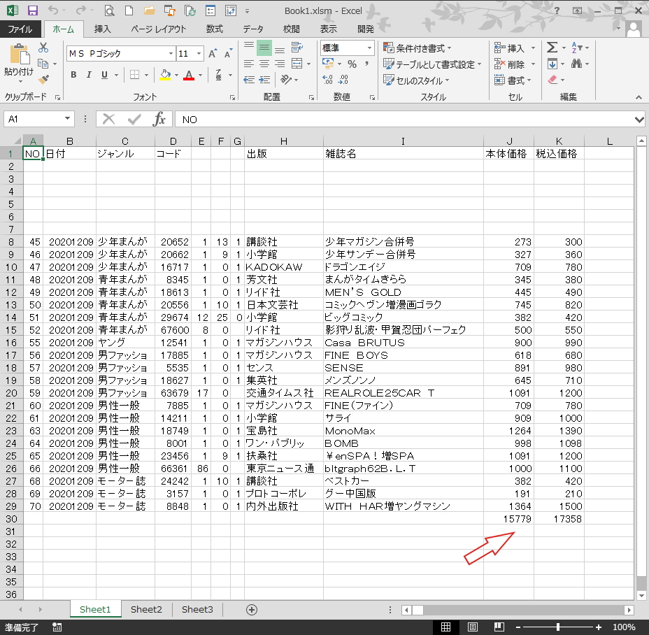Image resolution: width=649 pixels, height=635 pixels.
Task: Click the Paste clipboard icon
Action: coord(19,55)
